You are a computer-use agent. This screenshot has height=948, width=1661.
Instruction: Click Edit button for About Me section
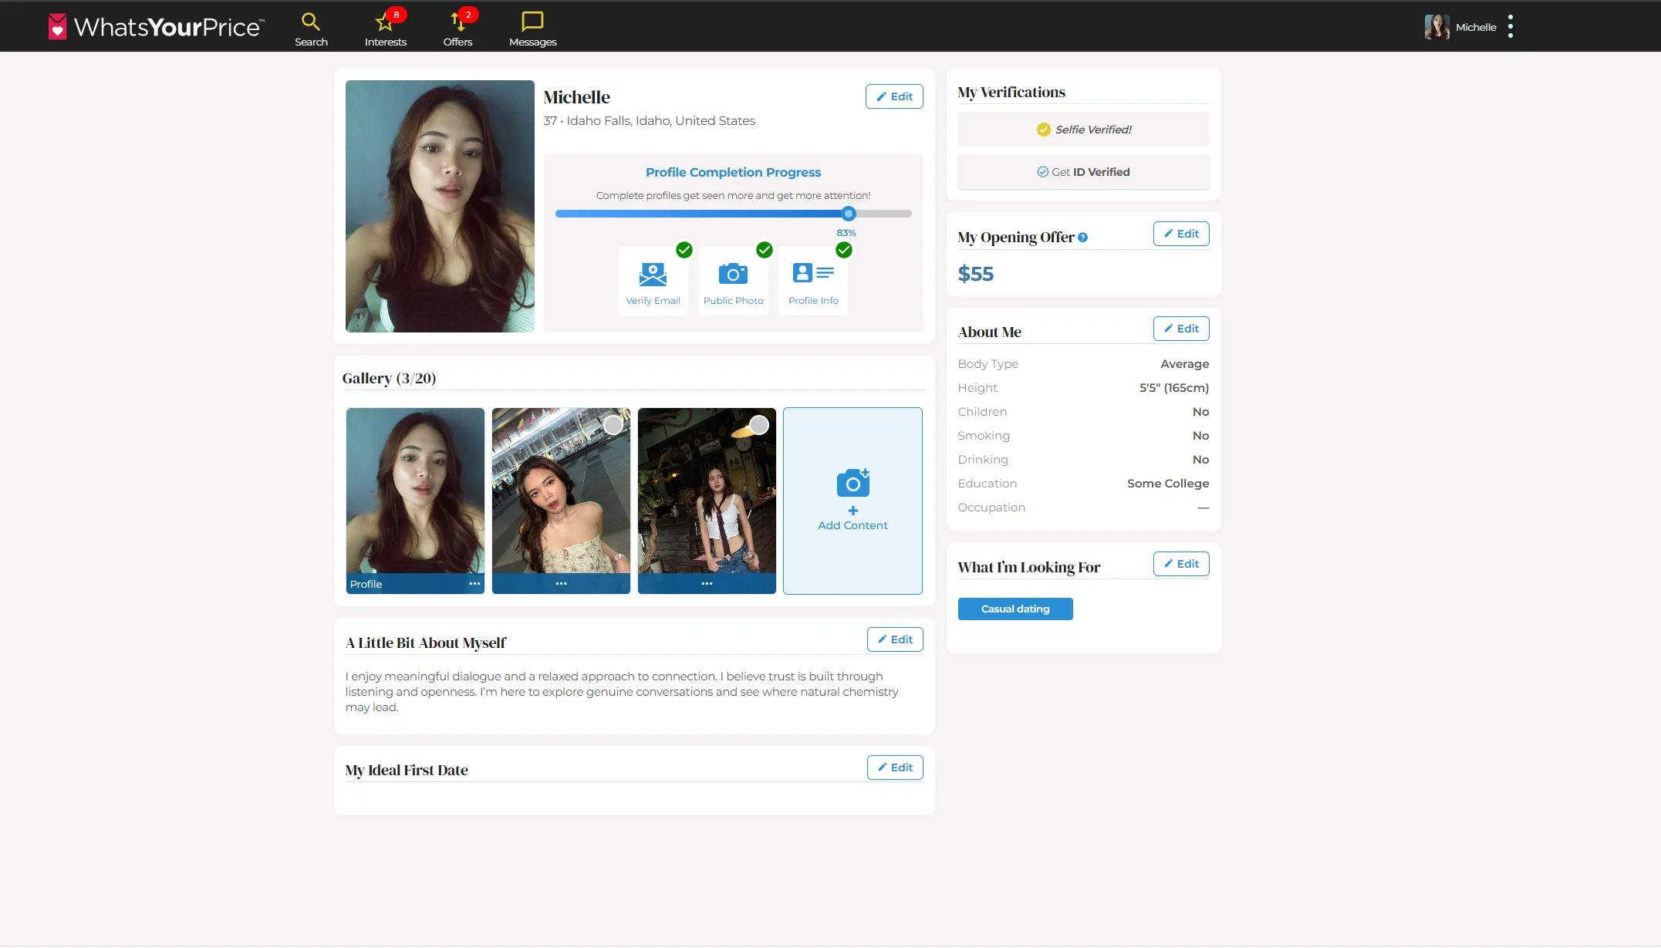tap(1180, 329)
